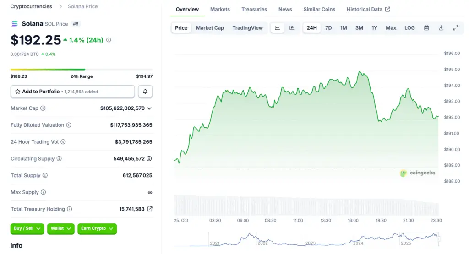Switch to the Markets tab
The height and width of the screenshot is (254, 469).
pyautogui.click(x=220, y=9)
